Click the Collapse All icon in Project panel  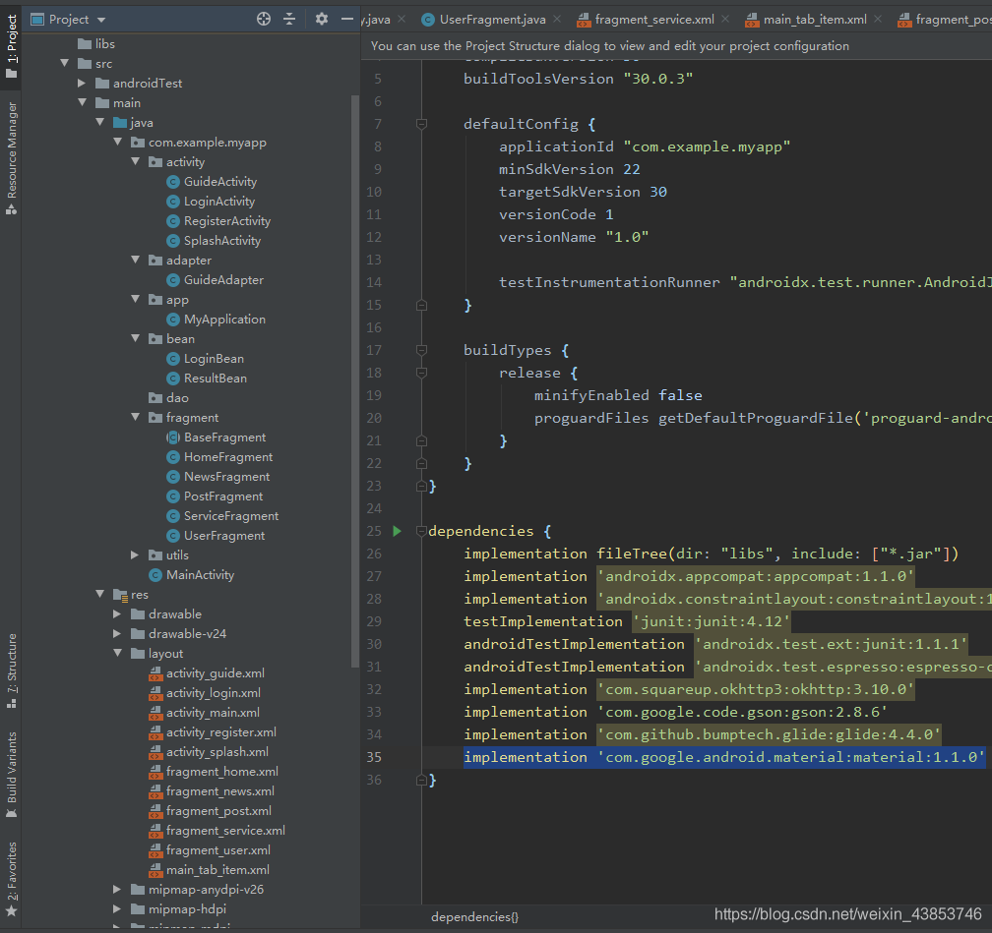pyautogui.click(x=289, y=19)
